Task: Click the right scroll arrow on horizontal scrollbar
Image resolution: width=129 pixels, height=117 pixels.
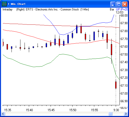Action: [126, 114]
